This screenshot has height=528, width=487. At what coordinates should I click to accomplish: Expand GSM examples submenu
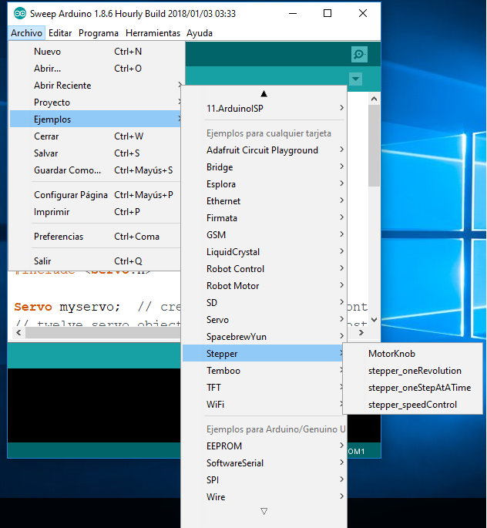tap(264, 234)
